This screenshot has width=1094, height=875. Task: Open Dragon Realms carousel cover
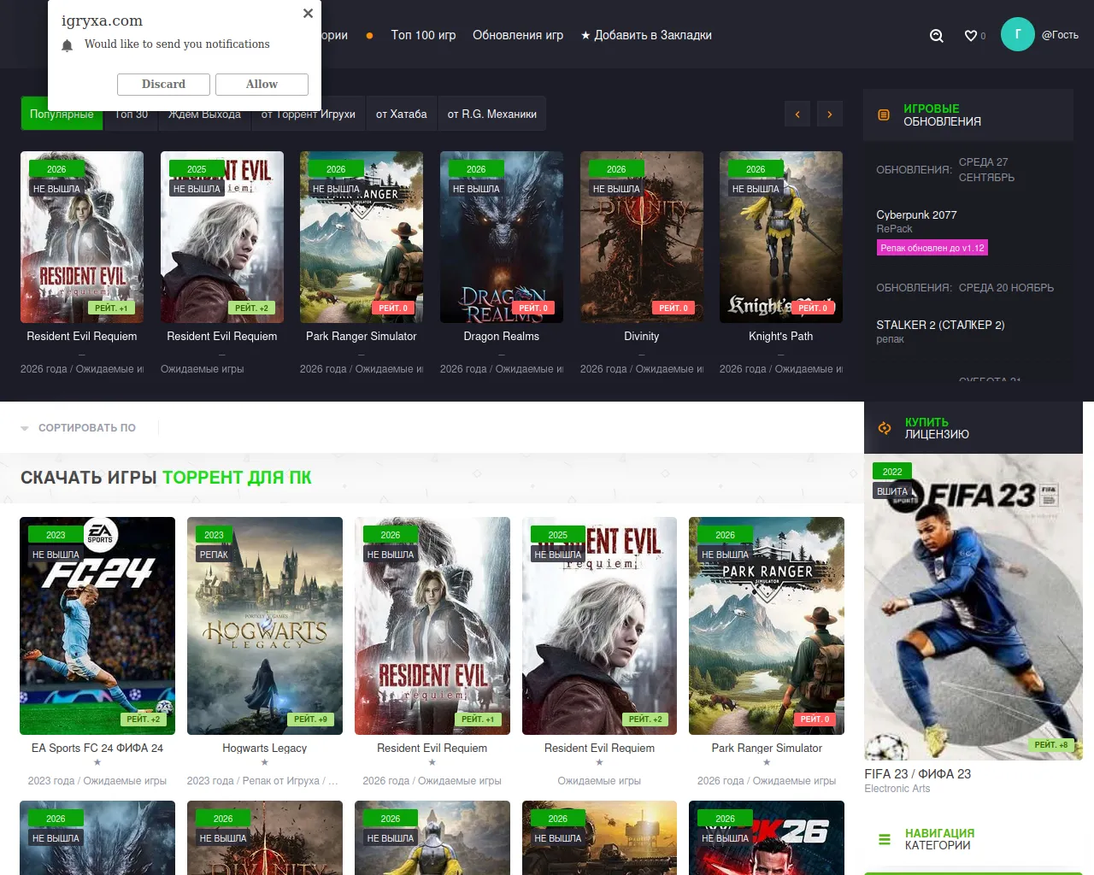tap(502, 238)
